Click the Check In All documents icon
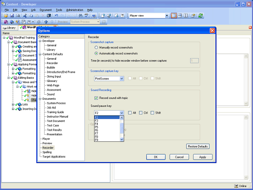Viewport: 253px width, 190px height. pos(109,16)
